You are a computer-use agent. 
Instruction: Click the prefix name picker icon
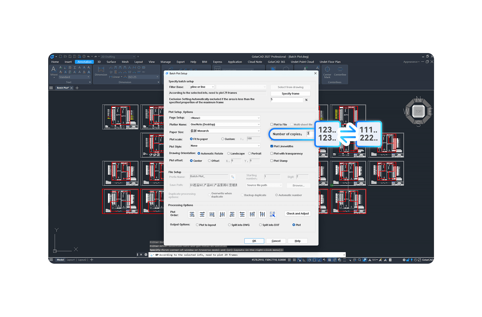pyautogui.click(x=233, y=177)
